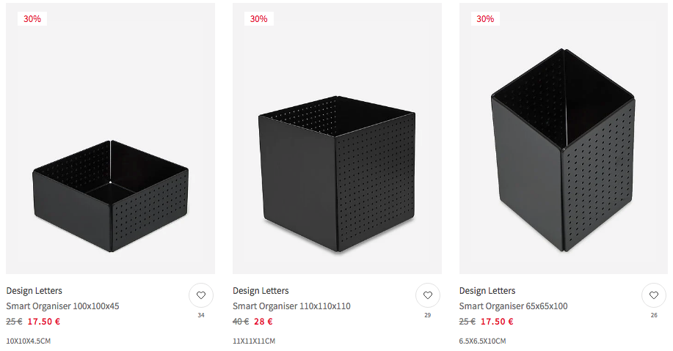673x351 pixels.
Task: Click the 28 € sale price
Action: (263, 322)
